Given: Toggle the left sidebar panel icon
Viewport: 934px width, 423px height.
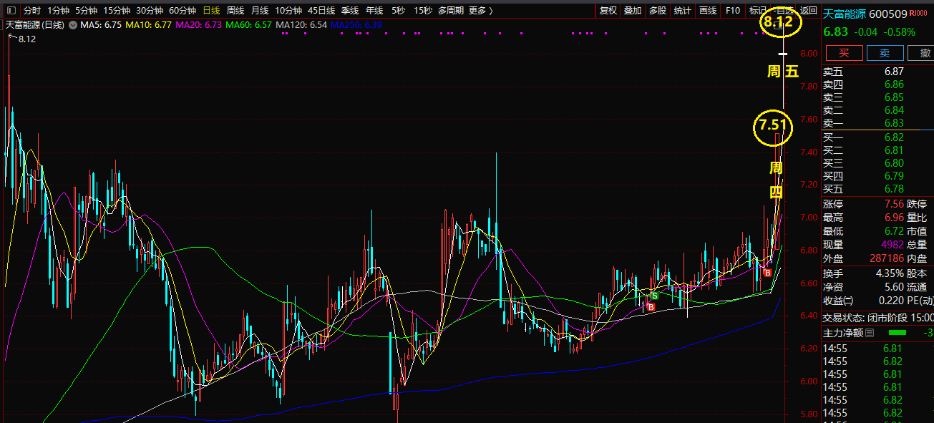Looking at the screenshot, I should (10, 11).
